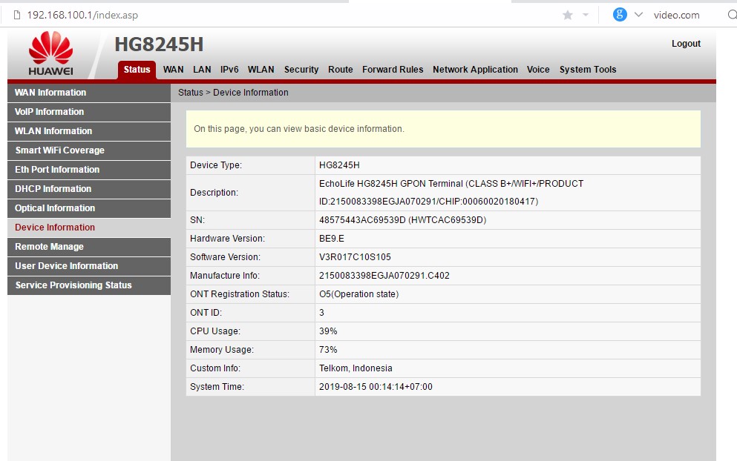View Service Provisioning Status
The width and height of the screenshot is (737, 461).
pos(89,285)
